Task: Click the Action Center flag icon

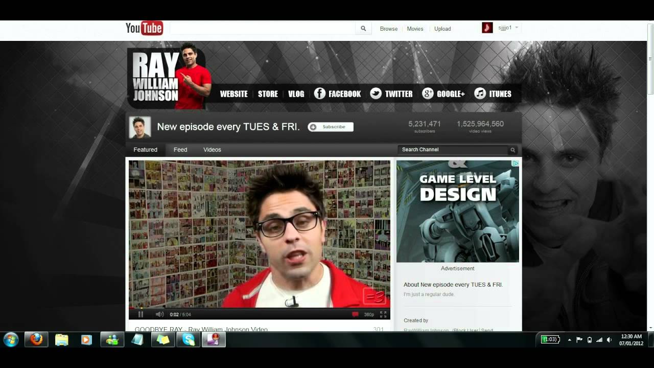Action: [579, 340]
